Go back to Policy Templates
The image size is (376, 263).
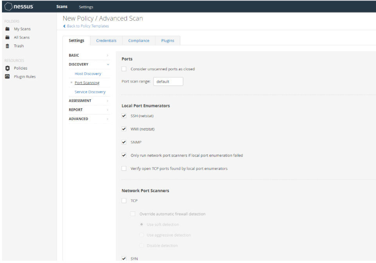tap(88, 26)
